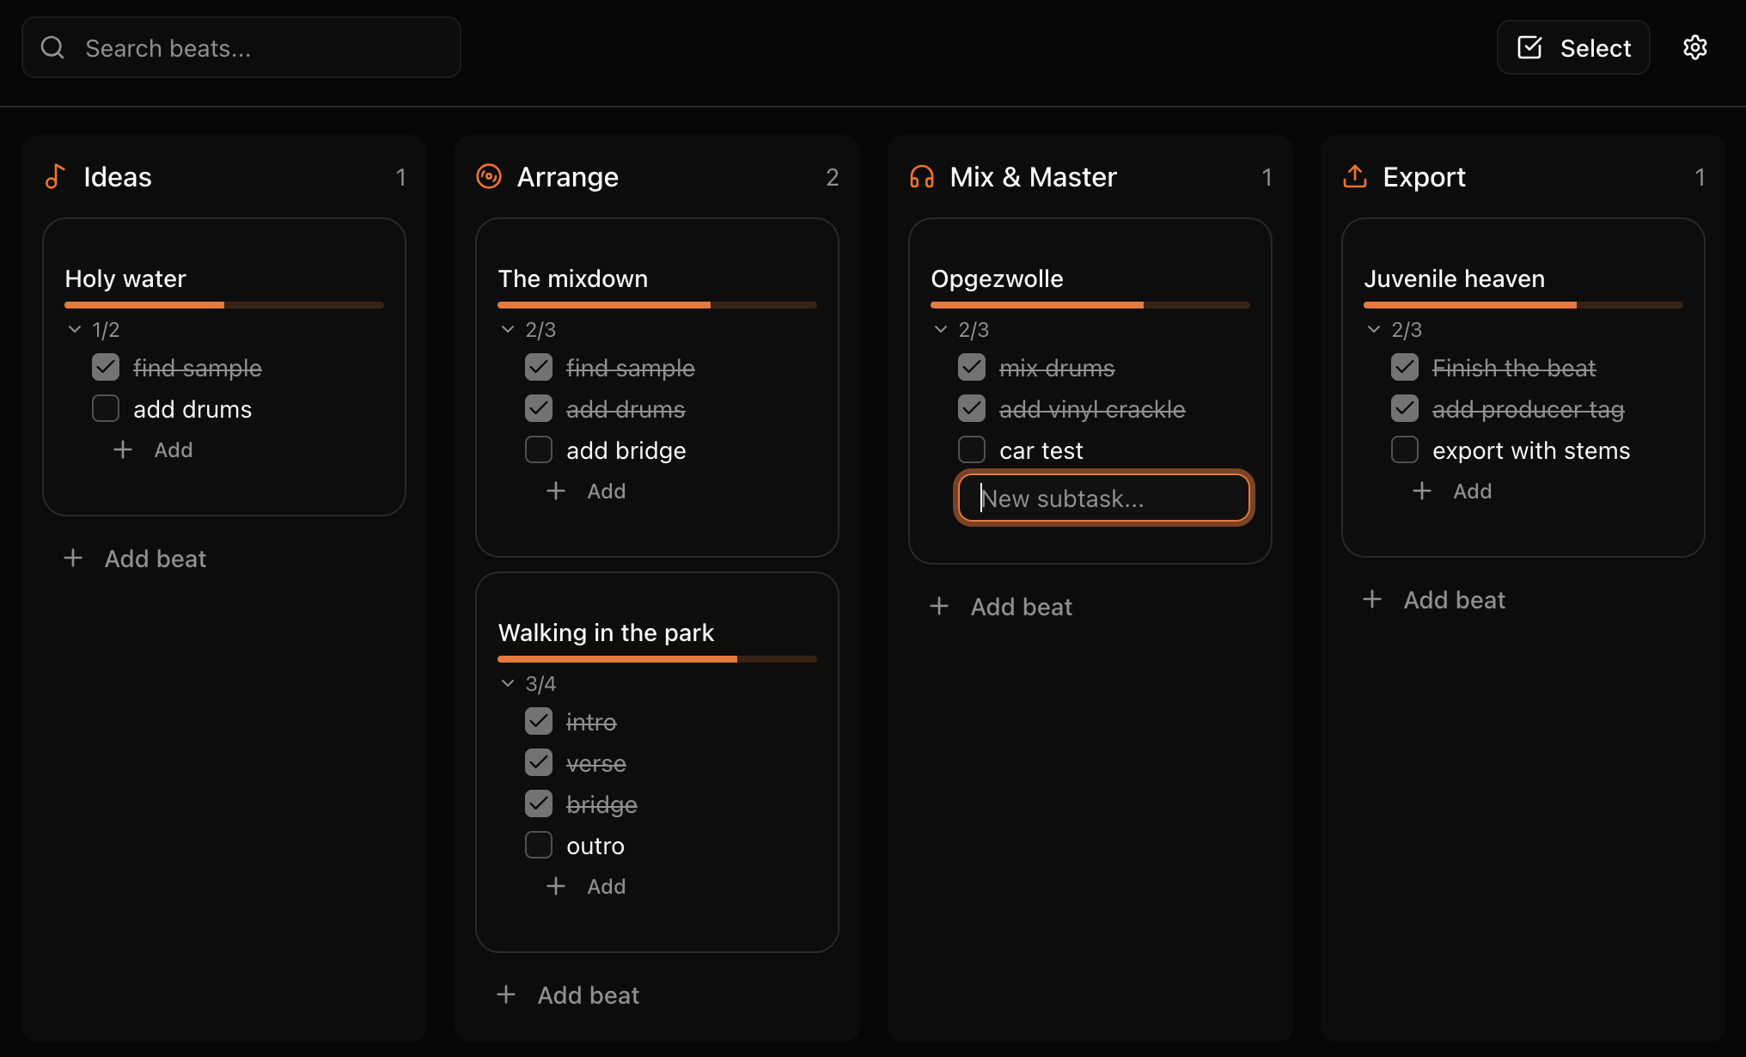The image size is (1746, 1057).
Task: Check the add drums subtask in Holy water
Action: coord(105,408)
